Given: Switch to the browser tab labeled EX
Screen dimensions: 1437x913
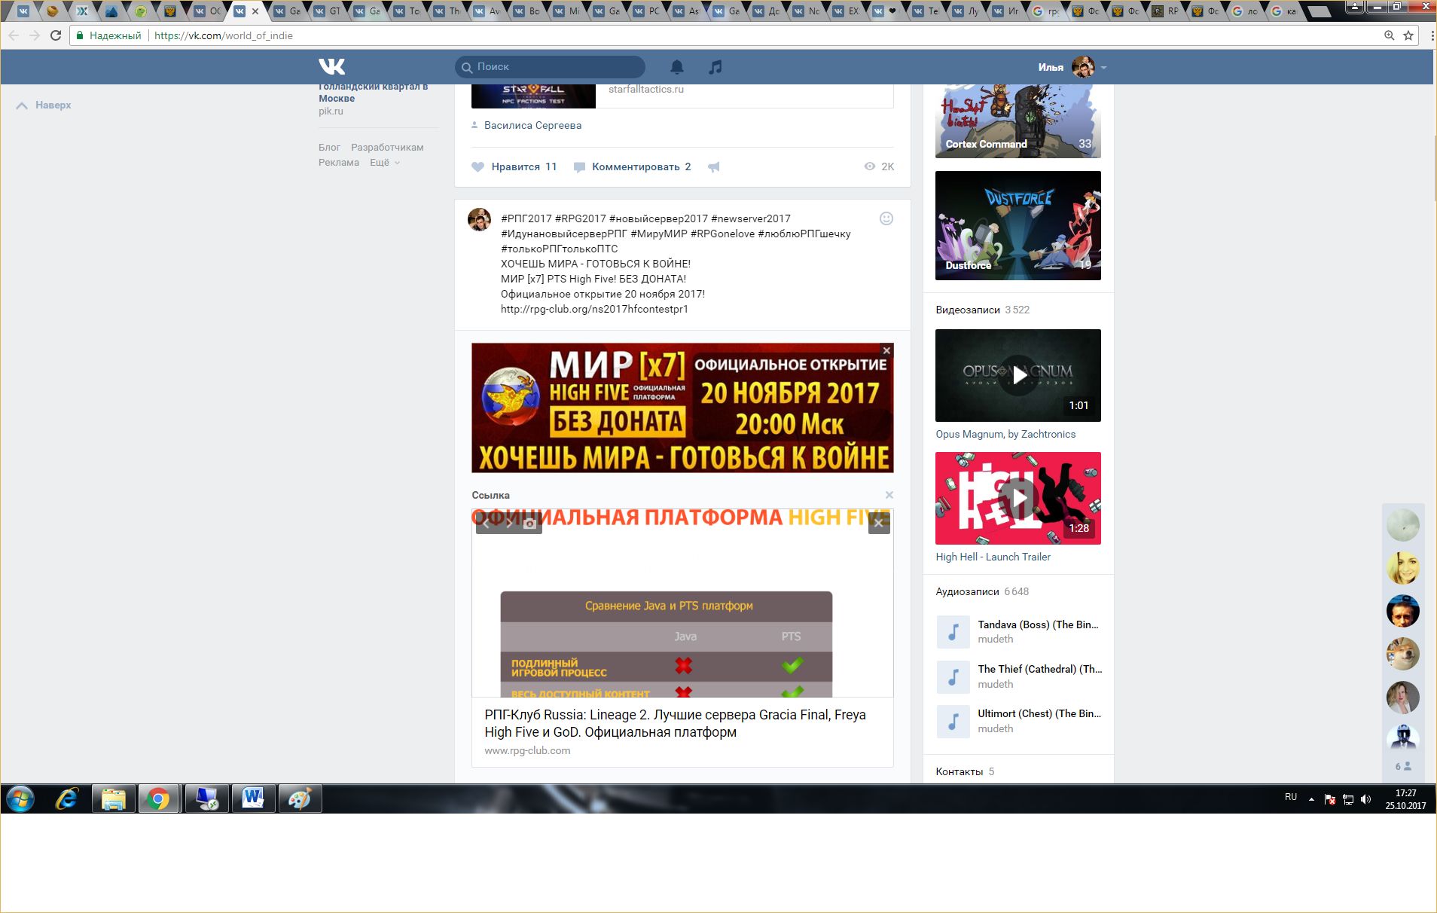Looking at the screenshot, I should [847, 11].
